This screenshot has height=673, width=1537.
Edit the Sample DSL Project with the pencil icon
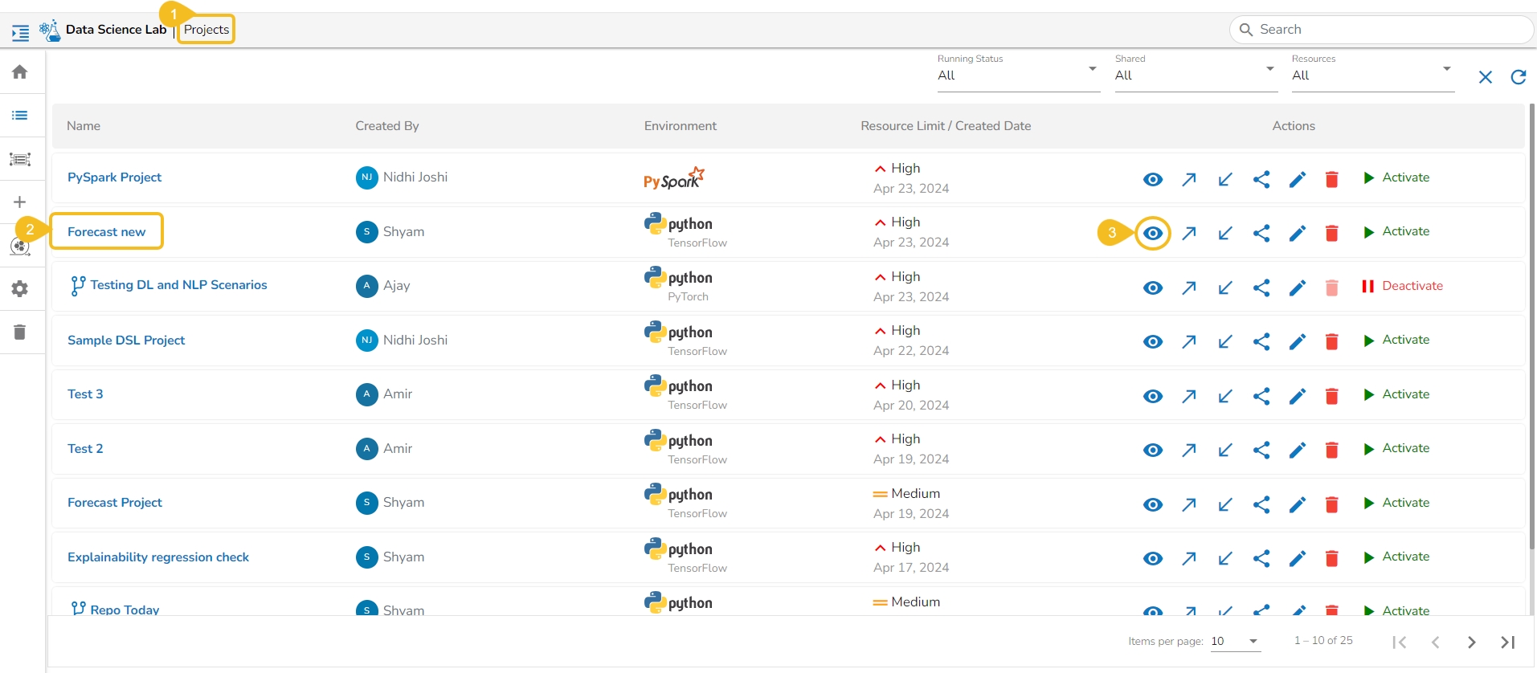point(1297,342)
